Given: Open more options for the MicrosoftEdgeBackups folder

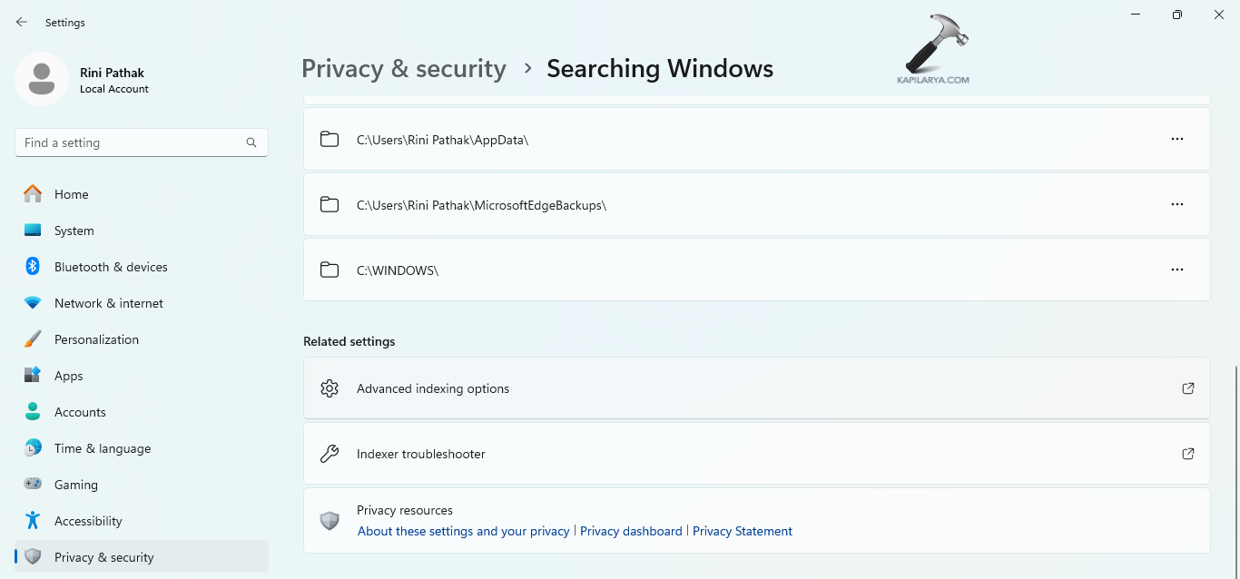Looking at the screenshot, I should (1177, 204).
